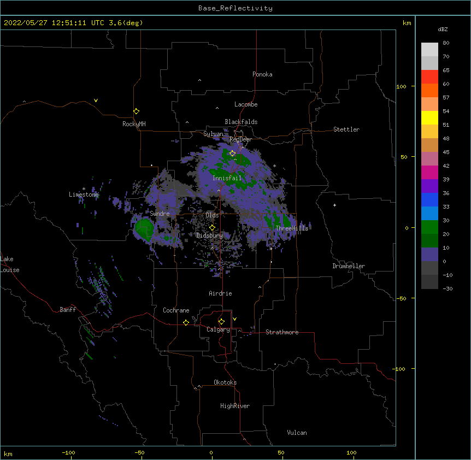Click the Strathmore city label
This screenshot has height=460, width=471.
tap(282, 332)
